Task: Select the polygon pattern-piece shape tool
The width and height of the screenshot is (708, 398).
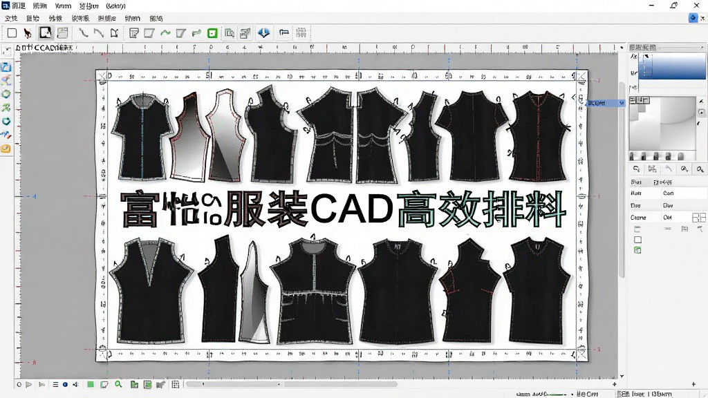Action: (x=114, y=33)
